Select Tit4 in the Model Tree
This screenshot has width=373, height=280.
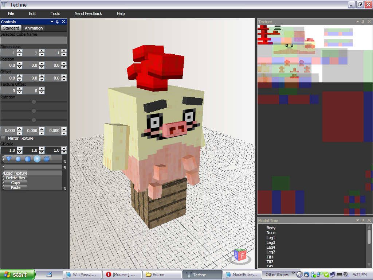tap(270, 257)
